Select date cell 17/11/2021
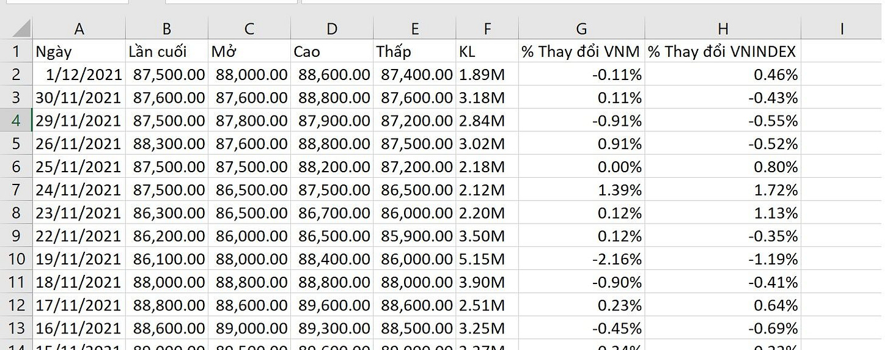 [x=79, y=305]
